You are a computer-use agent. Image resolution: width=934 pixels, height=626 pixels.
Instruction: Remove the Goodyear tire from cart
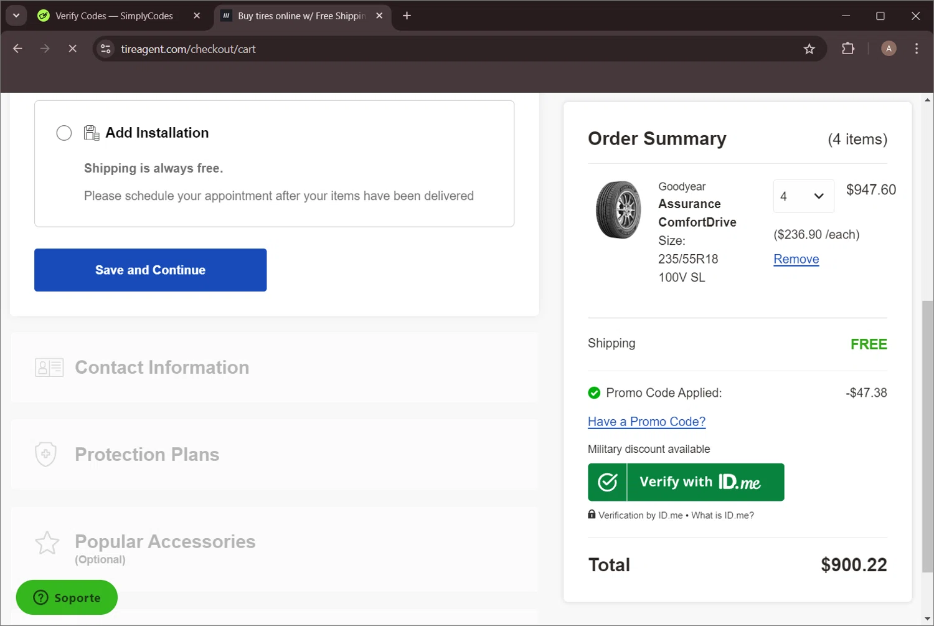click(796, 259)
